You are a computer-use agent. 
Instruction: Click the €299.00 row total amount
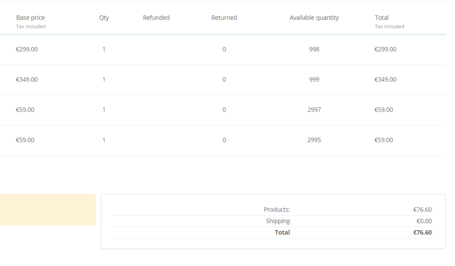[x=385, y=50]
